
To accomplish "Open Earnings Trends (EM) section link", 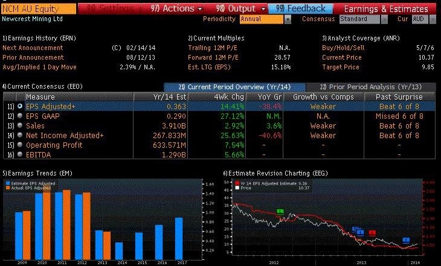I will [x=37, y=173].
